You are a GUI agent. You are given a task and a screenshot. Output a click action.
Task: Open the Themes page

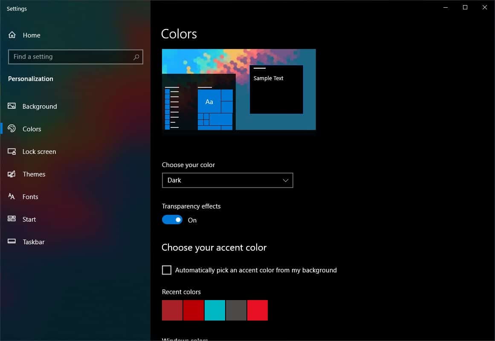[34, 174]
